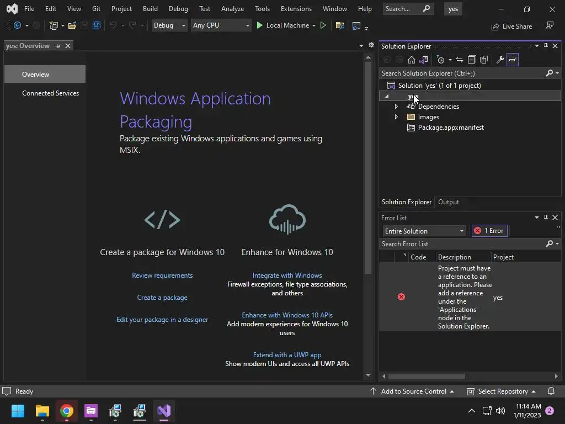Click the Integrate with Windows link

287,275
